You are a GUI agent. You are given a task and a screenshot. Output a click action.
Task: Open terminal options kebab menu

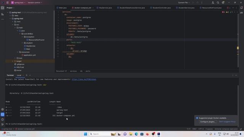click(x=233, y=75)
